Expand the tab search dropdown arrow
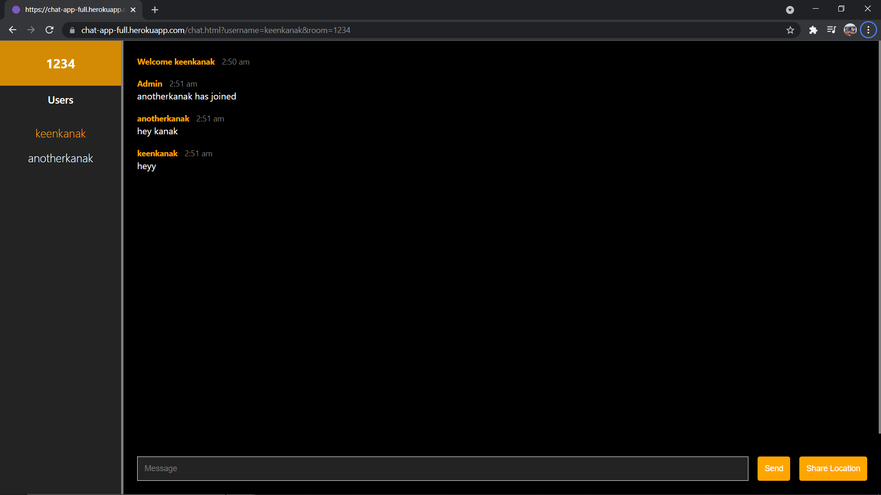881x495 pixels. 790,10
